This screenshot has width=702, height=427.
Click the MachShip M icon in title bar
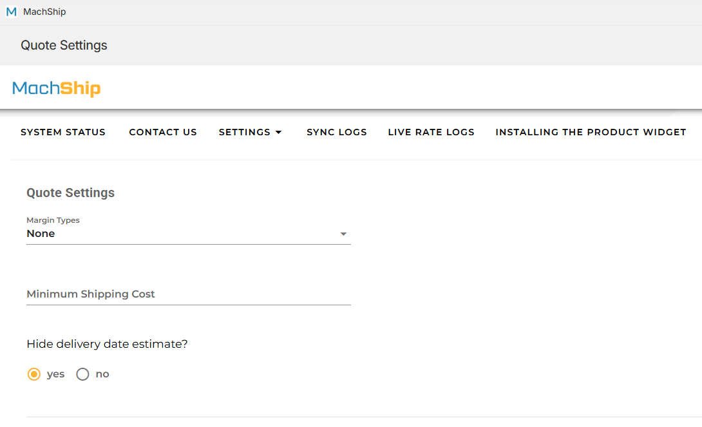pos(11,12)
